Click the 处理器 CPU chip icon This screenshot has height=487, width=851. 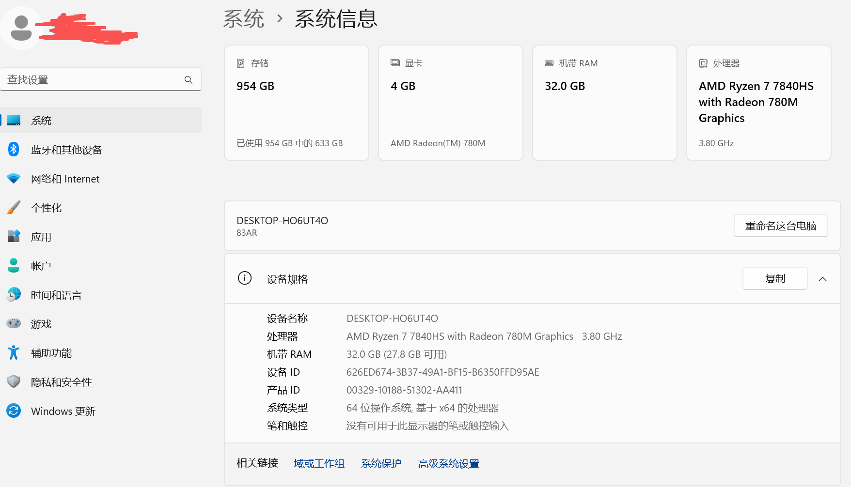click(x=703, y=63)
